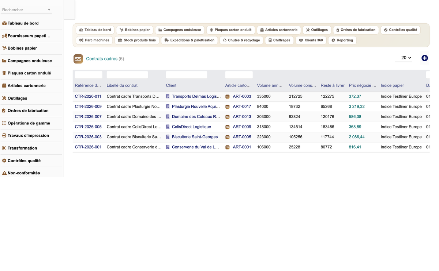
Task: Open the Chiffrages tab
Action: 279,40
